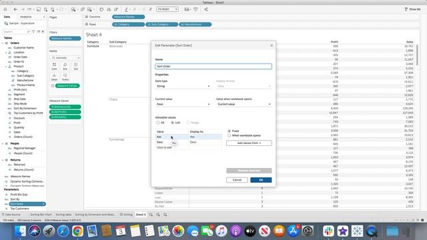
Task: Click the New Dashboard tab icon
Action: point(158,215)
